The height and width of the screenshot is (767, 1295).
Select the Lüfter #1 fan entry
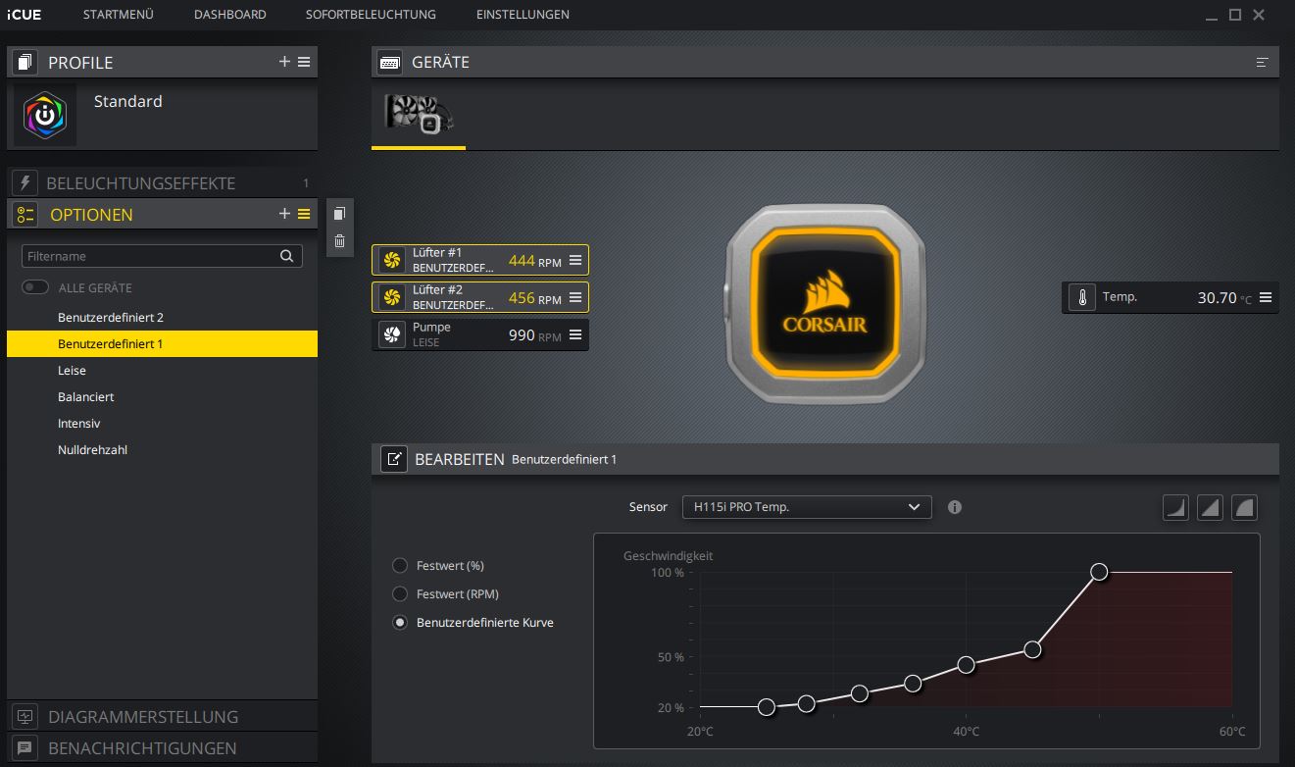click(480, 260)
